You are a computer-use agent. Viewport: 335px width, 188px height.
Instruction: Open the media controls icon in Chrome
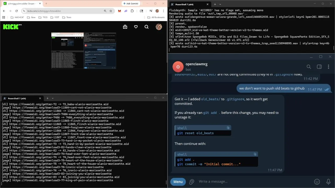point(151,11)
